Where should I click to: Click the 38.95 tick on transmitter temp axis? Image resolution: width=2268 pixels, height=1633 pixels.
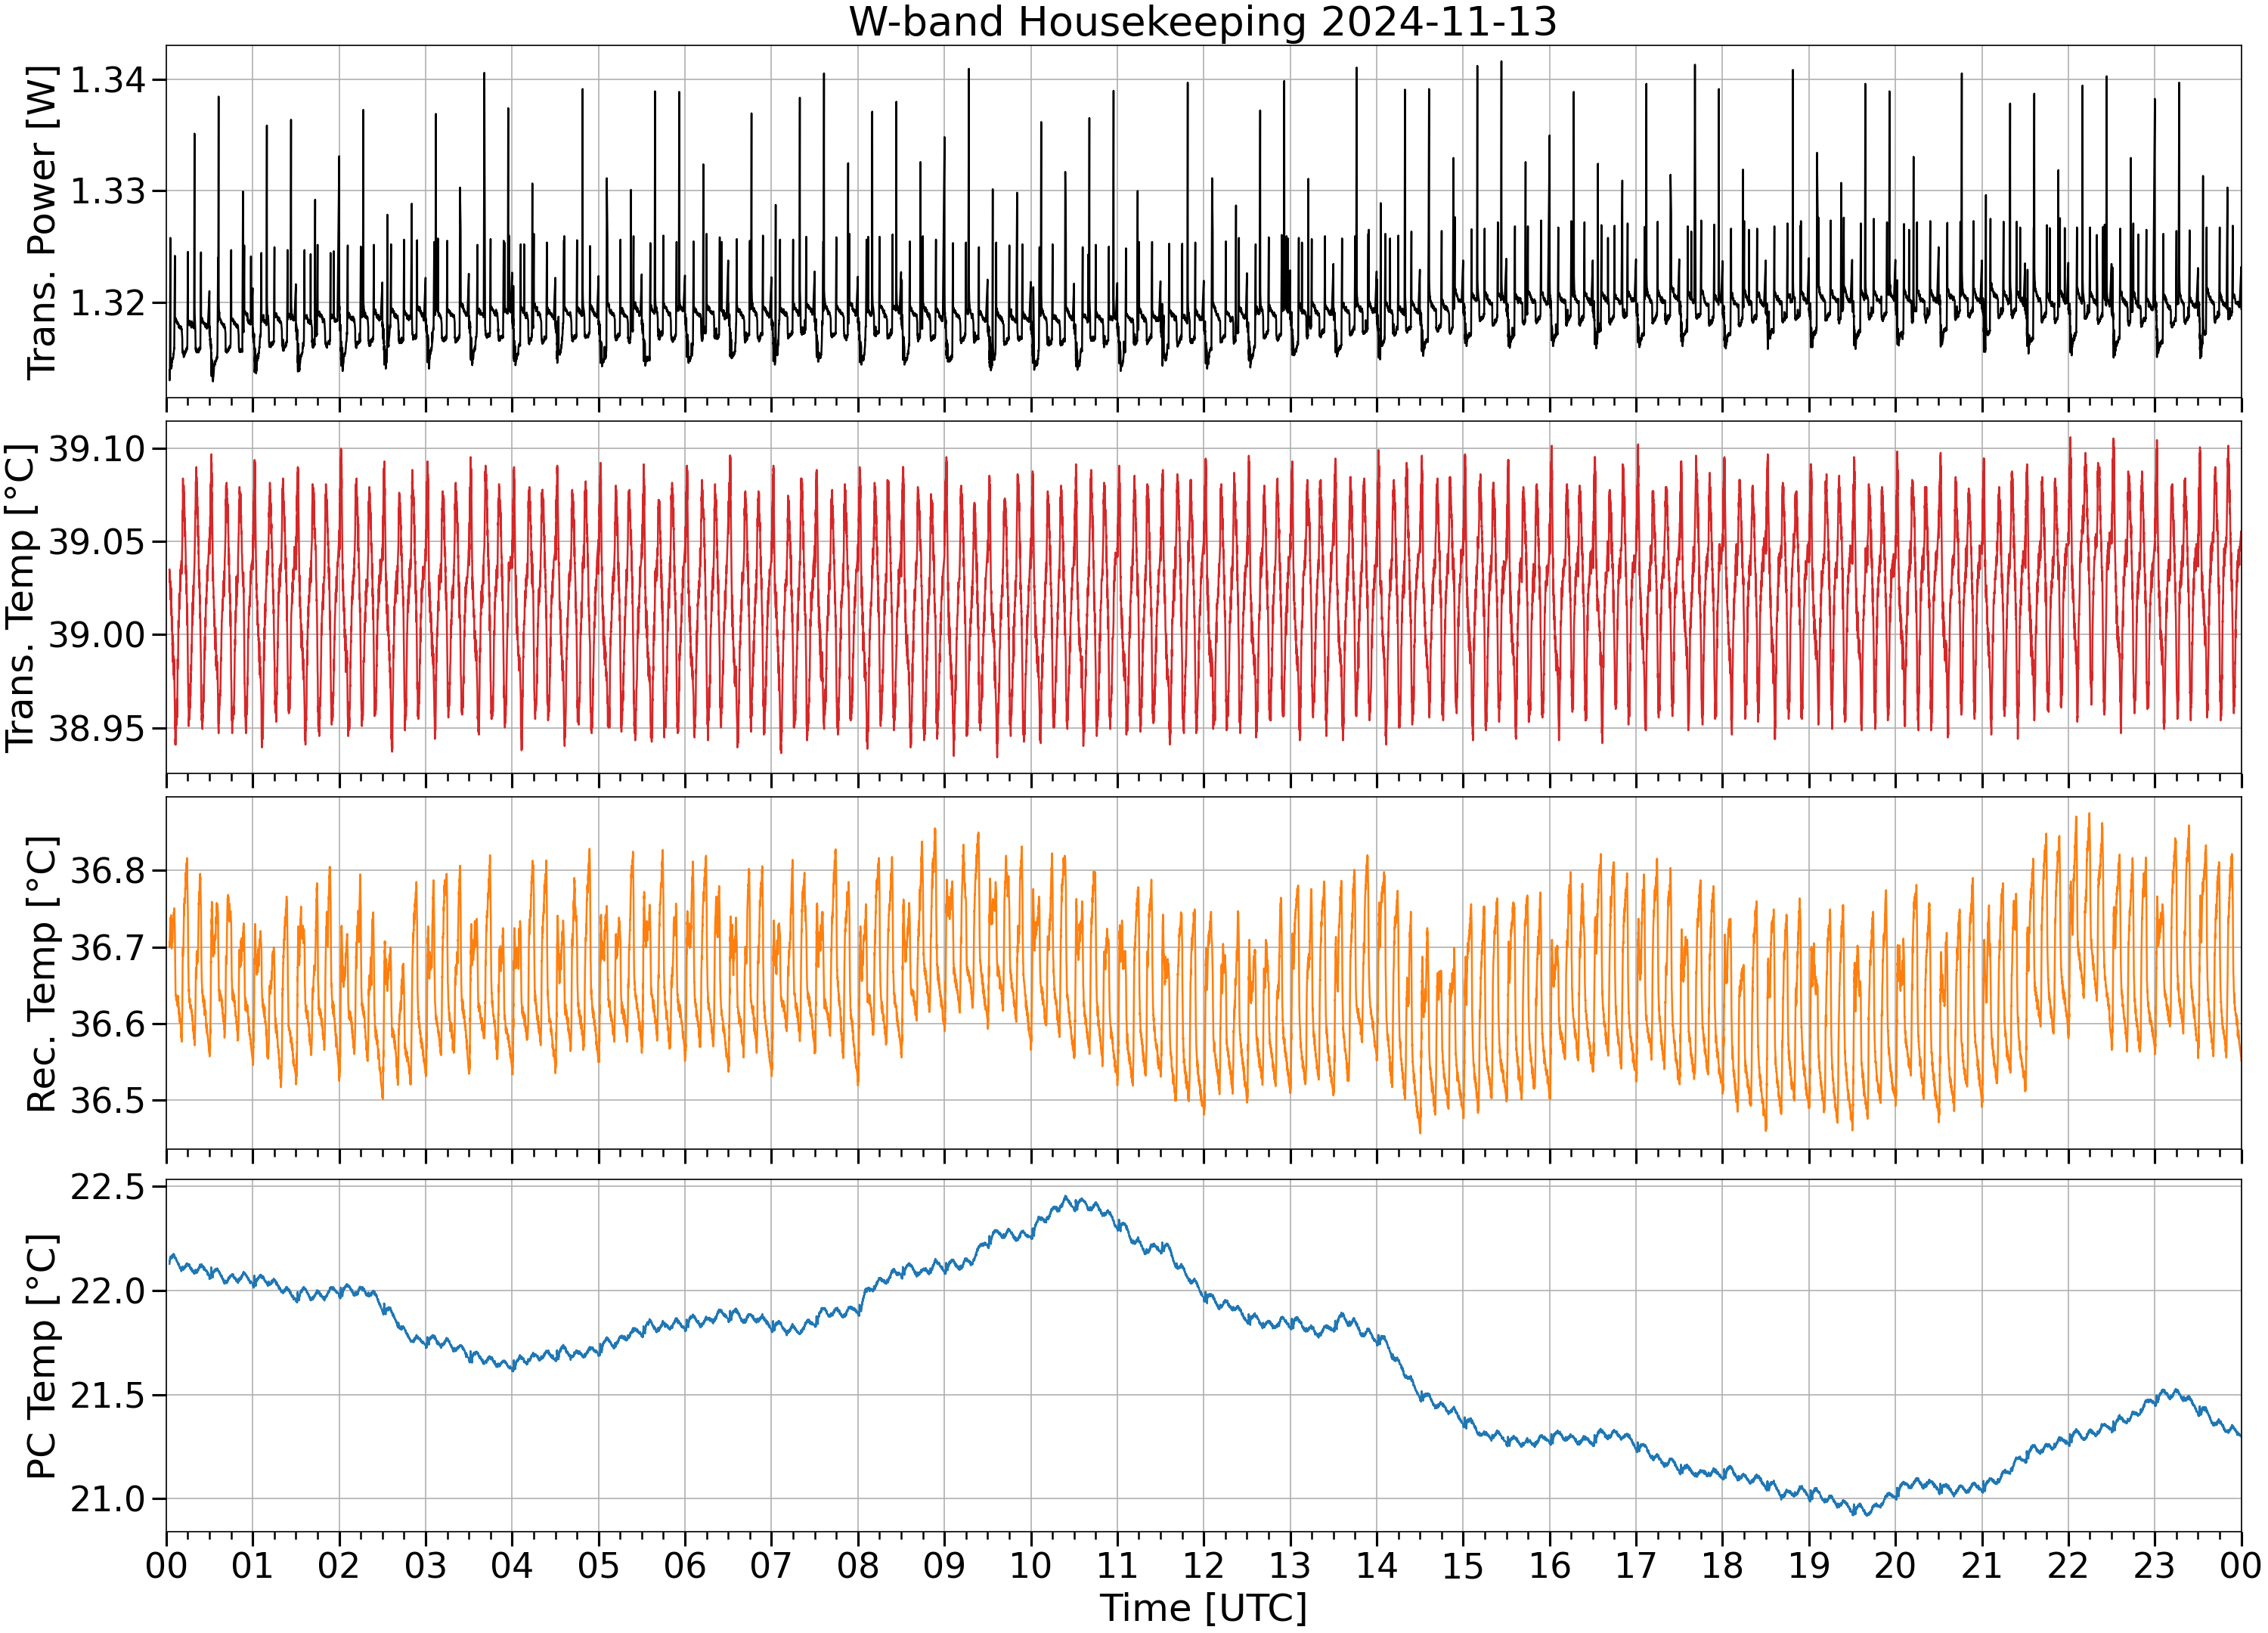(97, 728)
